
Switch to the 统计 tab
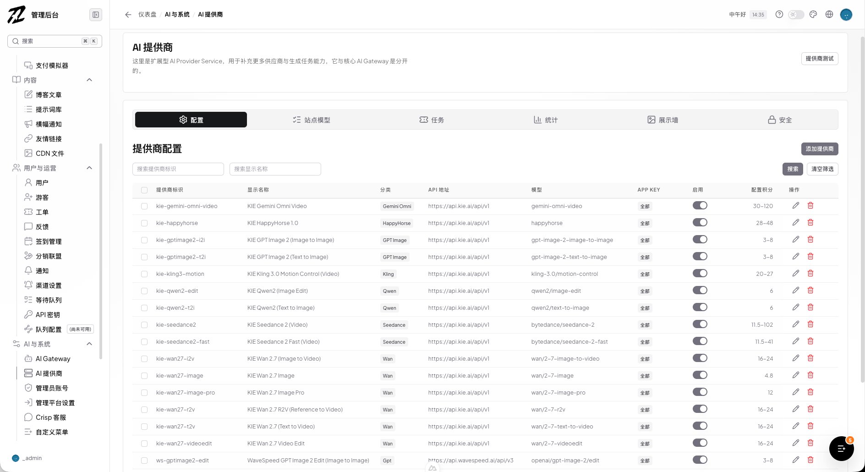546,120
